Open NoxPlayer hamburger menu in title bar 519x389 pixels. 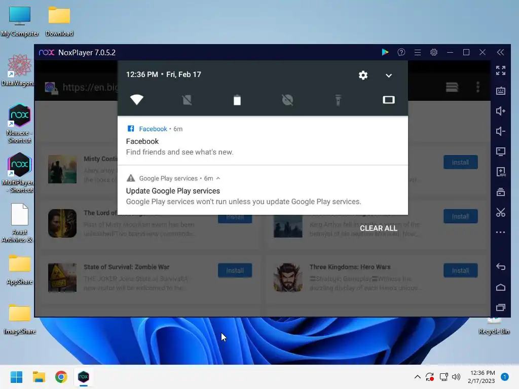tap(418, 52)
